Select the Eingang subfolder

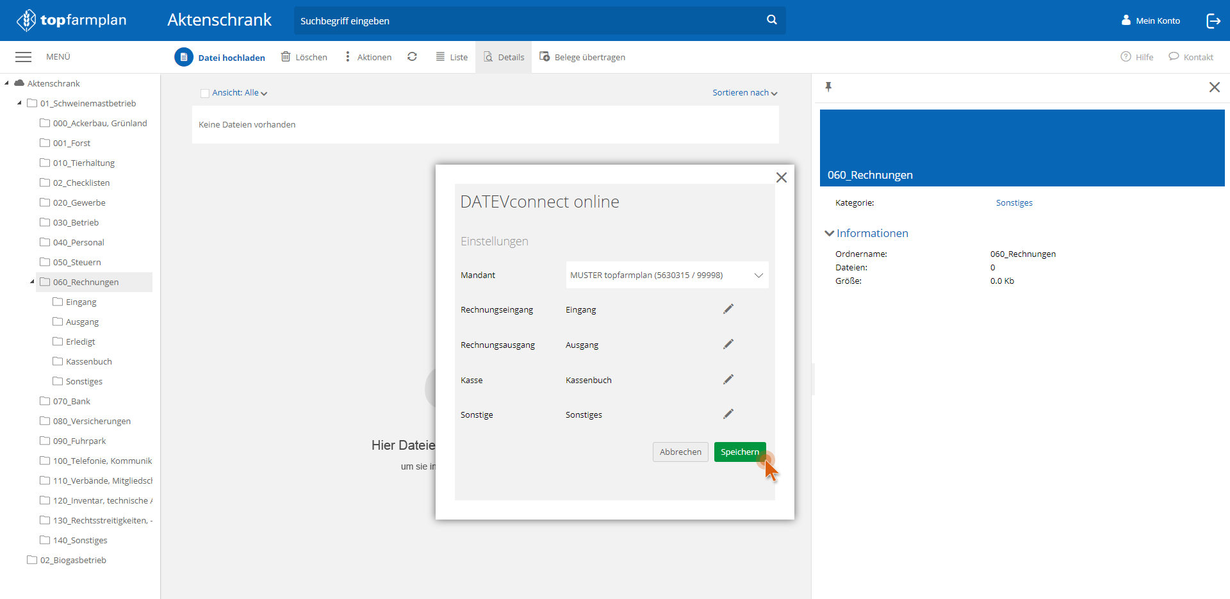click(75, 302)
